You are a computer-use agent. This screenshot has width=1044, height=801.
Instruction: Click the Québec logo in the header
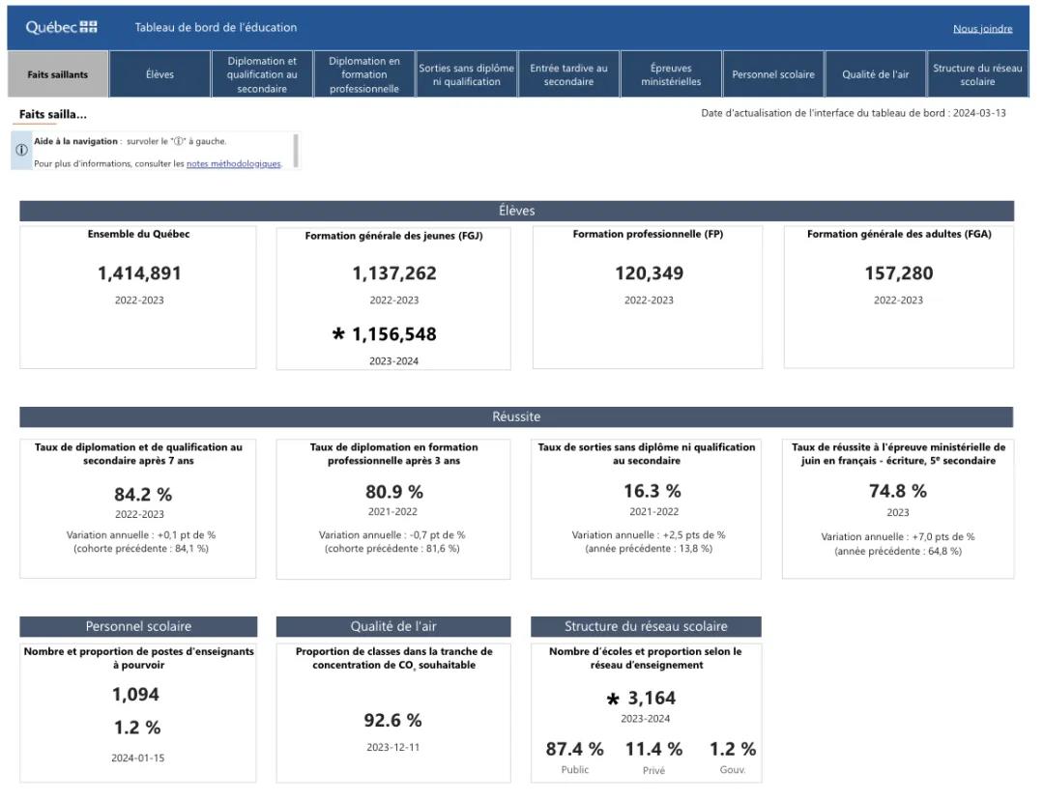(x=61, y=27)
